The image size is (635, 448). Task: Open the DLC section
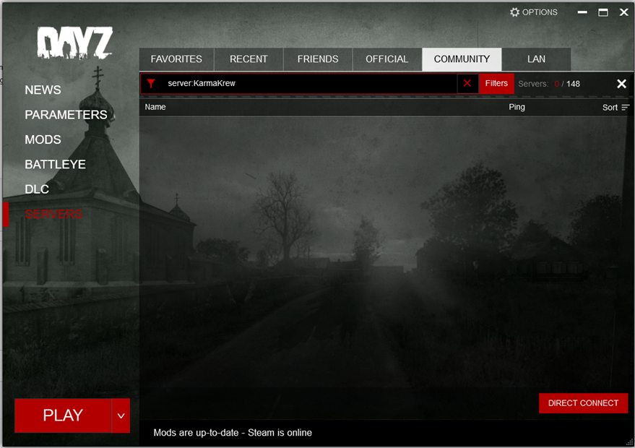coord(37,189)
